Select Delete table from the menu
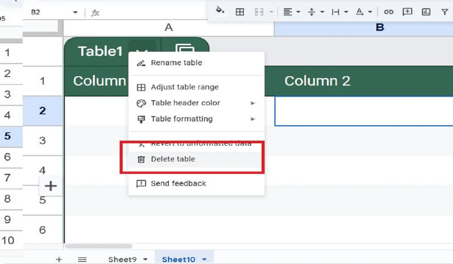The height and width of the screenshot is (264, 453). coord(172,159)
